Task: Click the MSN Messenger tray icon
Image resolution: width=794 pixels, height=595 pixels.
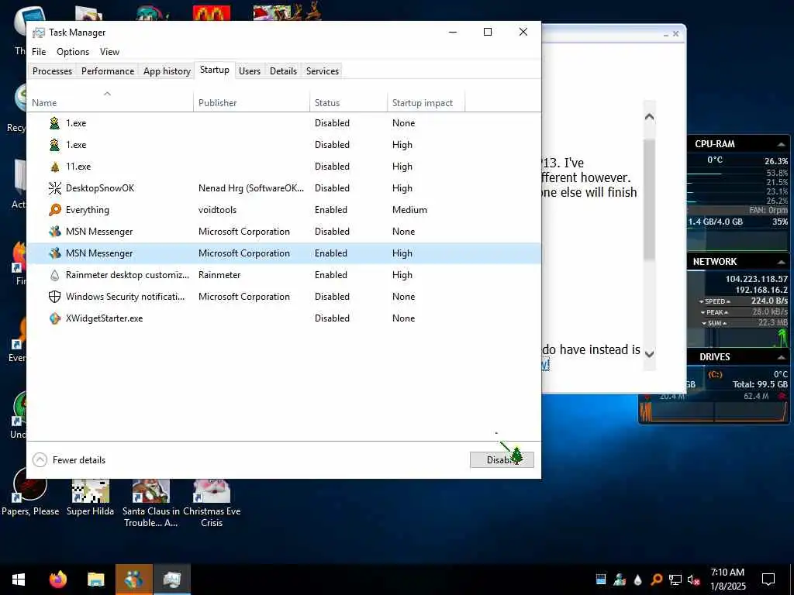Action: point(620,580)
